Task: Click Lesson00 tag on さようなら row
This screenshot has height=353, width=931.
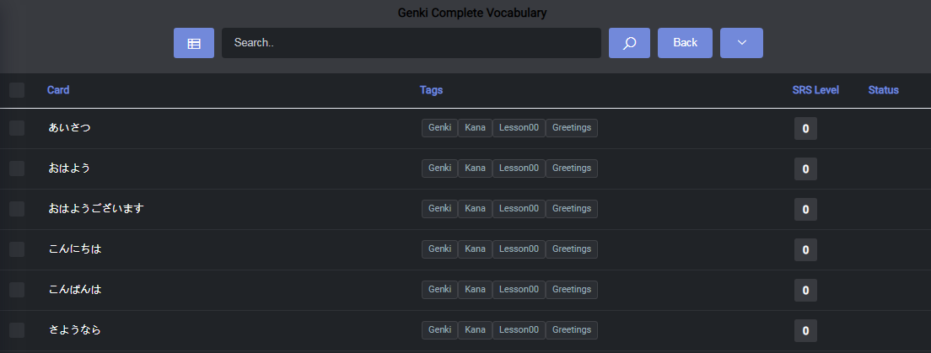Action: pos(519,330)
